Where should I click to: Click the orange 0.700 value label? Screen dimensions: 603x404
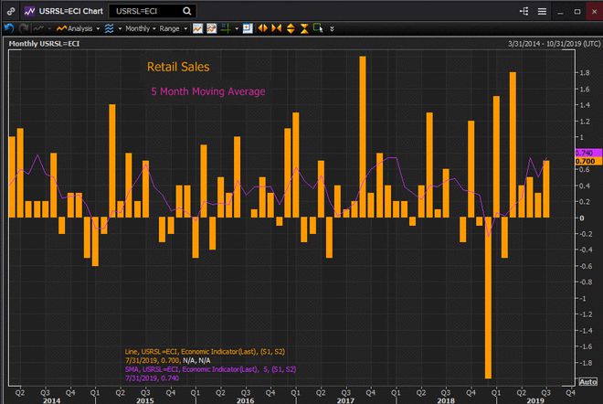588,161
